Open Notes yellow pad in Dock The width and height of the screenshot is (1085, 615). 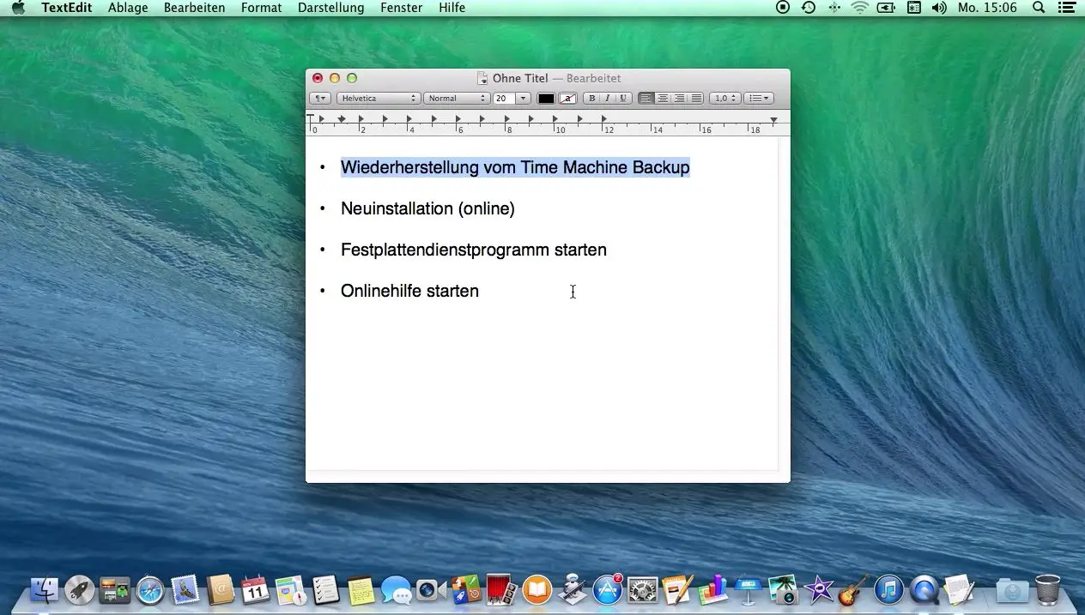(361, 589)
